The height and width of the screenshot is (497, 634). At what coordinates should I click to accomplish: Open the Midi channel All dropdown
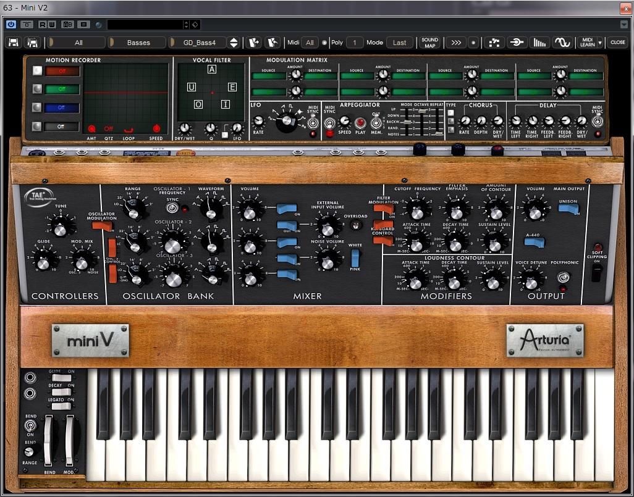(x=310, y=43)
